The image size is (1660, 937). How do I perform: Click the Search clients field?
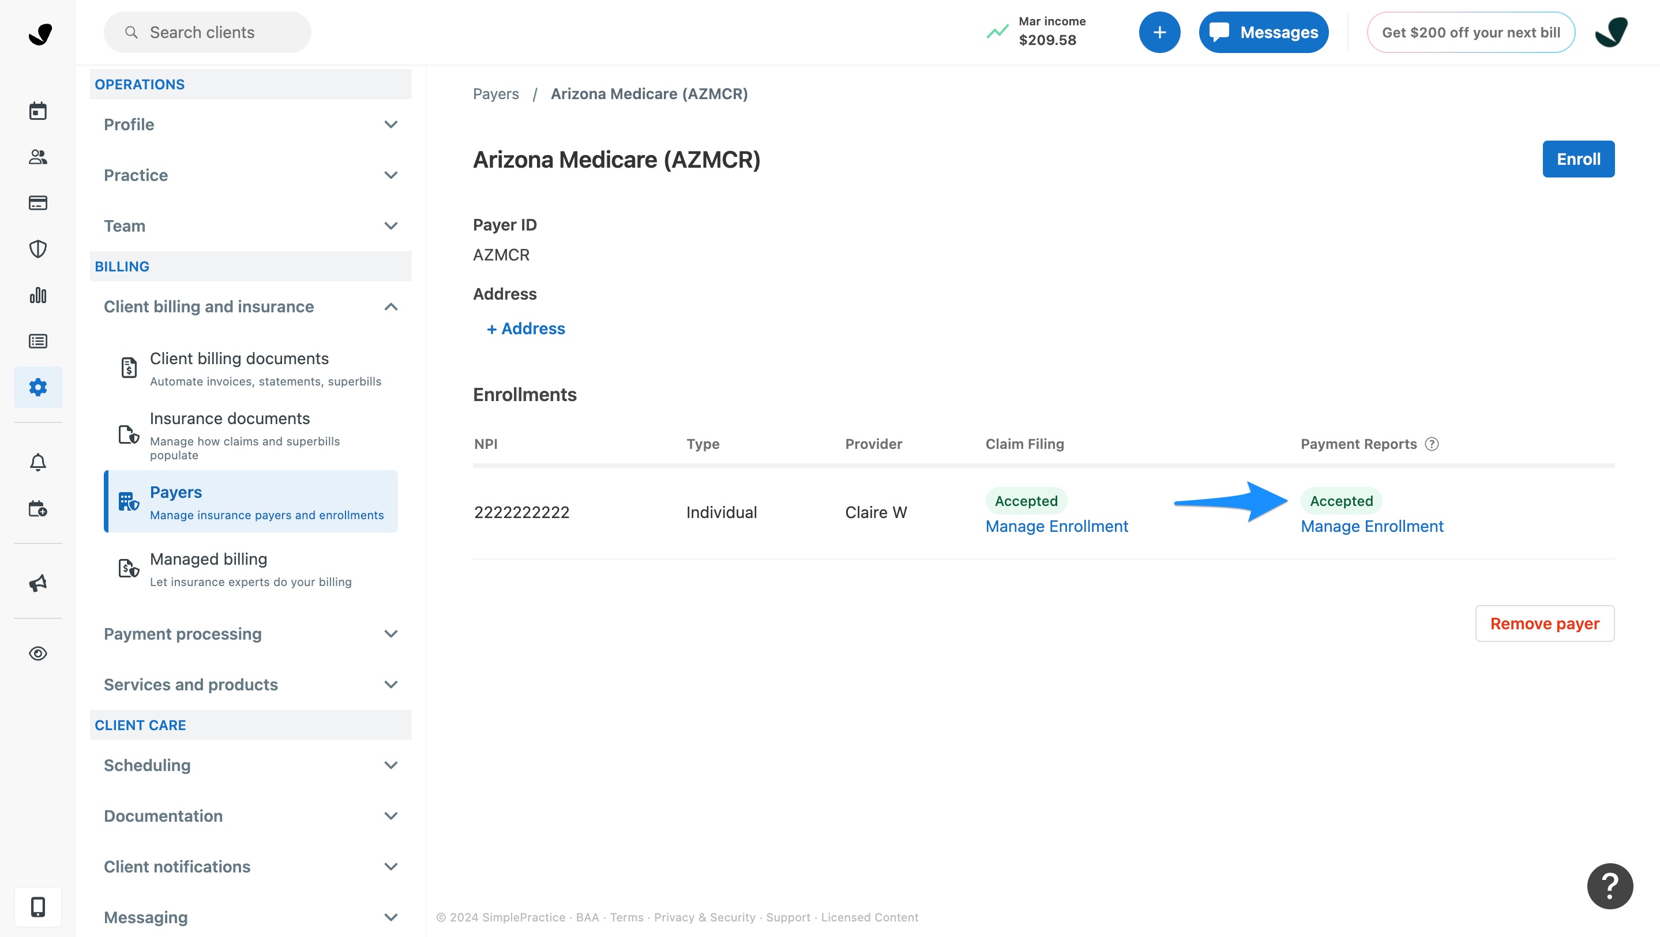point(208,32)
